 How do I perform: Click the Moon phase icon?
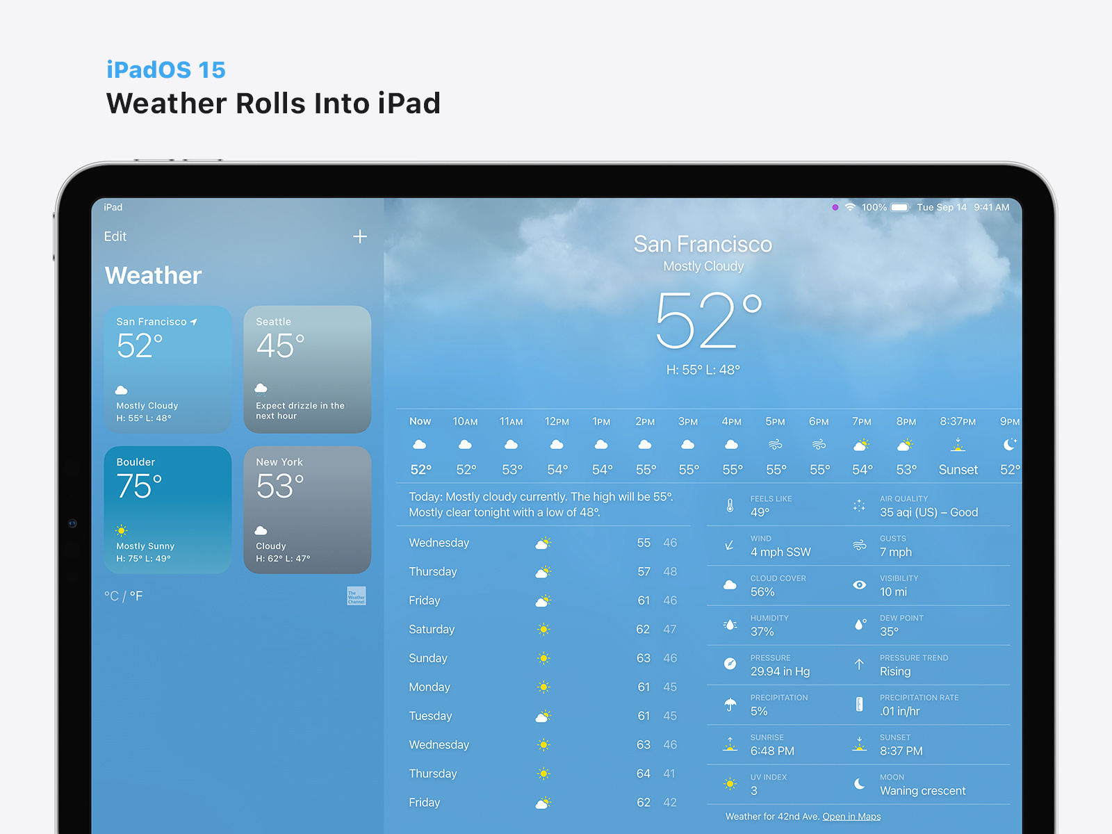pos(859,783)
